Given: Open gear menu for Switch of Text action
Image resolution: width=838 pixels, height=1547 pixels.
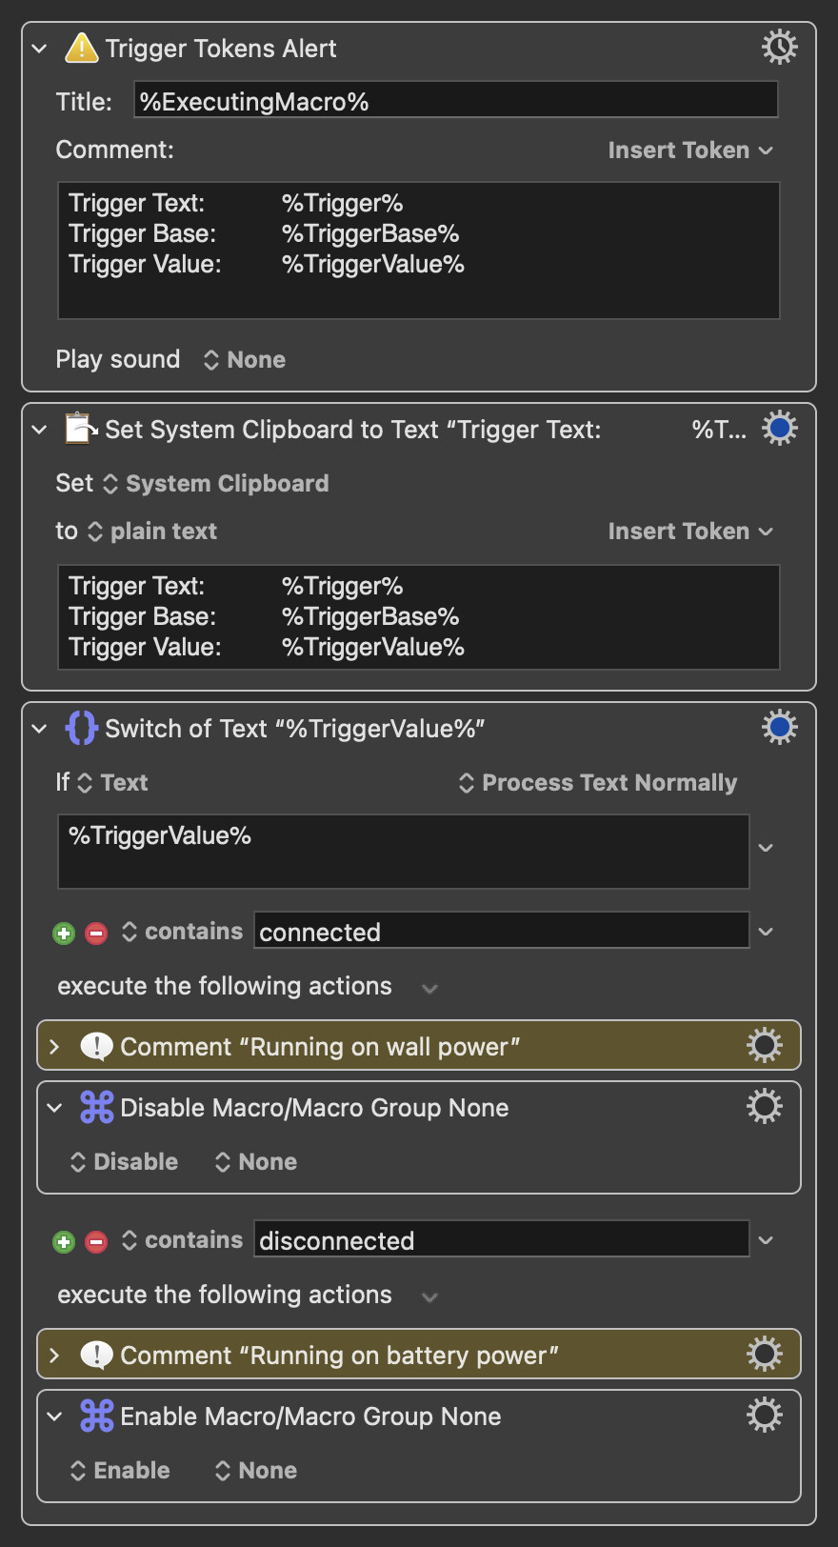Looking at the screenshot, I should pos(779,728).
